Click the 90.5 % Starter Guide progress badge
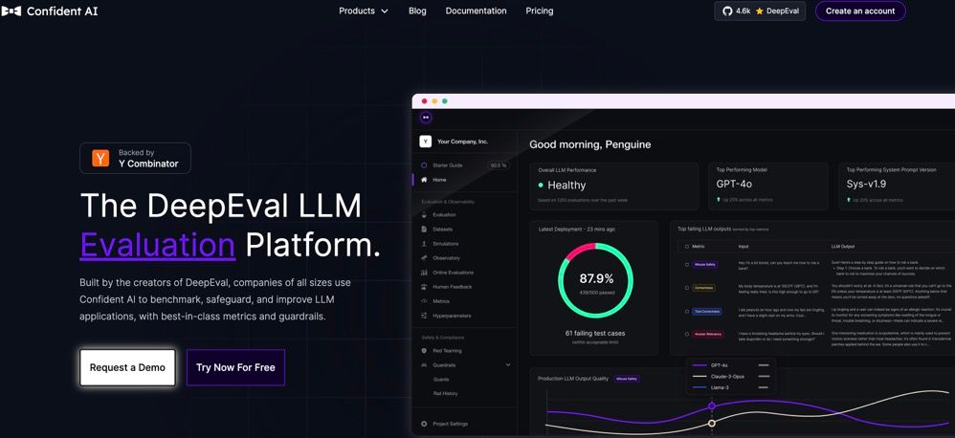Screen dimensions: 955x438 point(498,165)
